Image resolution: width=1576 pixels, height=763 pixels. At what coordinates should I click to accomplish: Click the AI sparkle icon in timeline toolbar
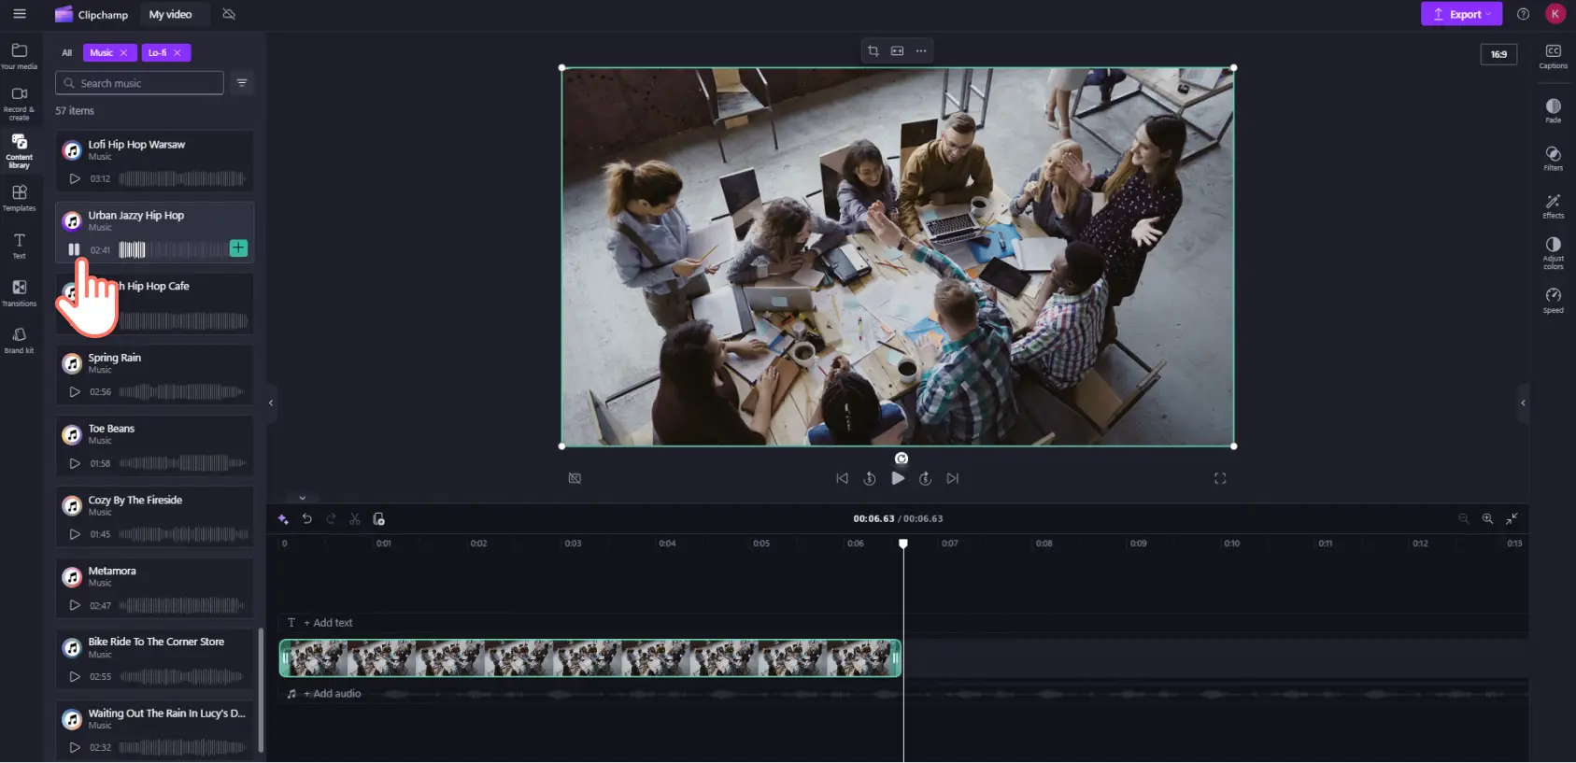pos(283,519)
